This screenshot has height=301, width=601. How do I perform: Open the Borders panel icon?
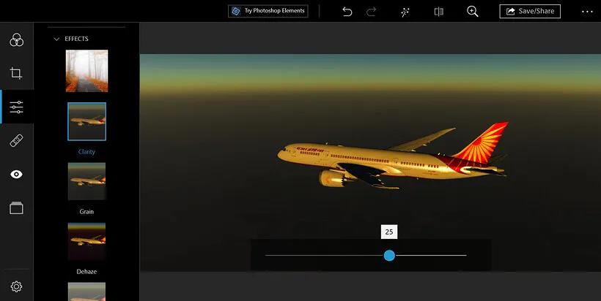(16, 208)
